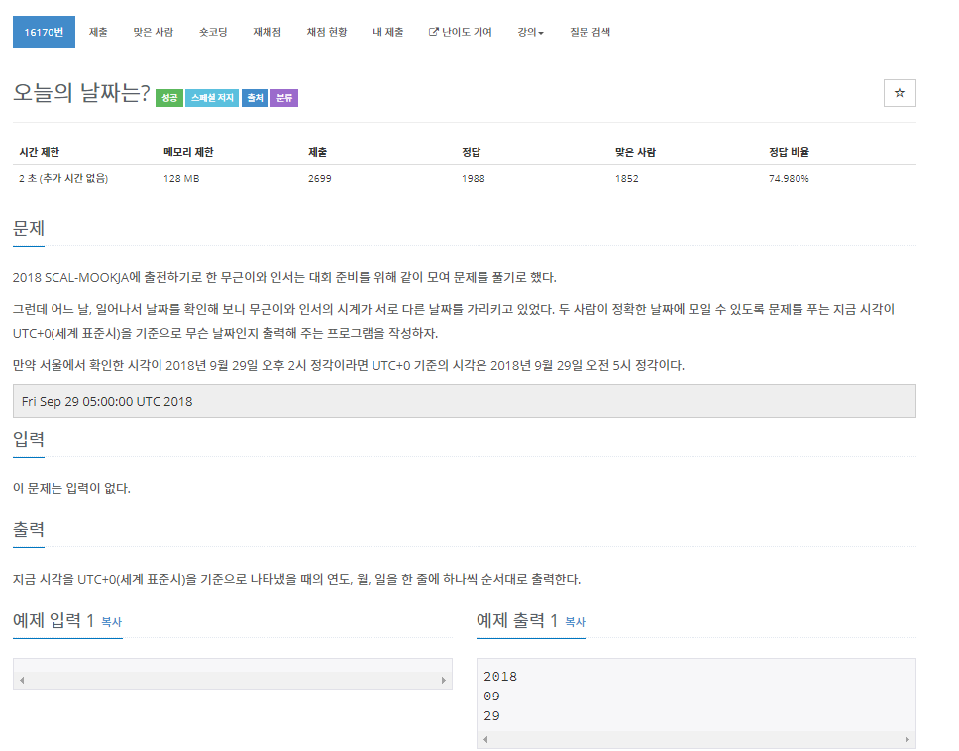Open the 숏코딩 tab
This screenshot has width=959, height=751.
[213, 32]
